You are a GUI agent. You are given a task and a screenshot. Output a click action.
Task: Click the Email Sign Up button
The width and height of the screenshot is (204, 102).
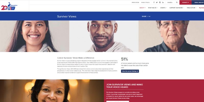coord(198,2)
